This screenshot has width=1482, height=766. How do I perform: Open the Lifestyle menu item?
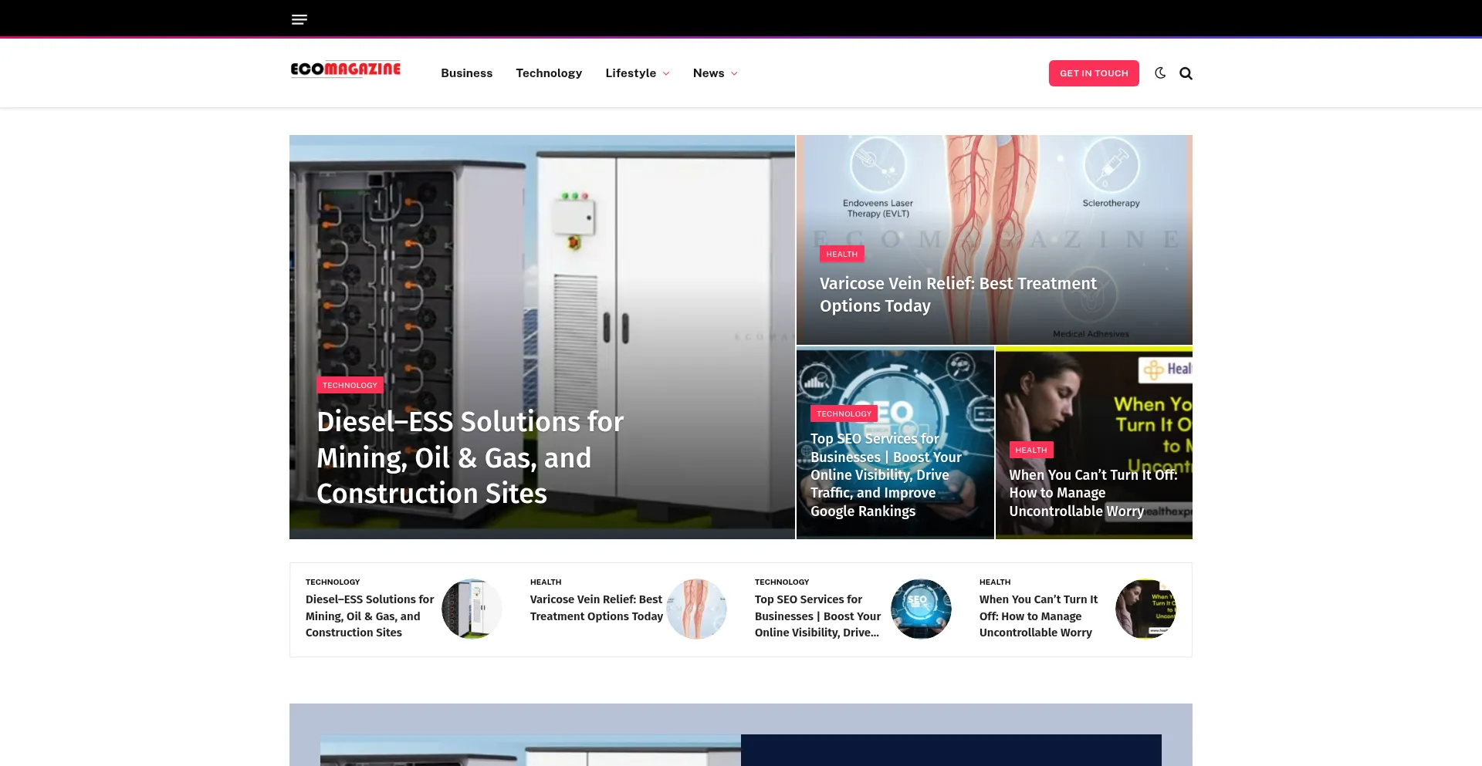point(631,73)
